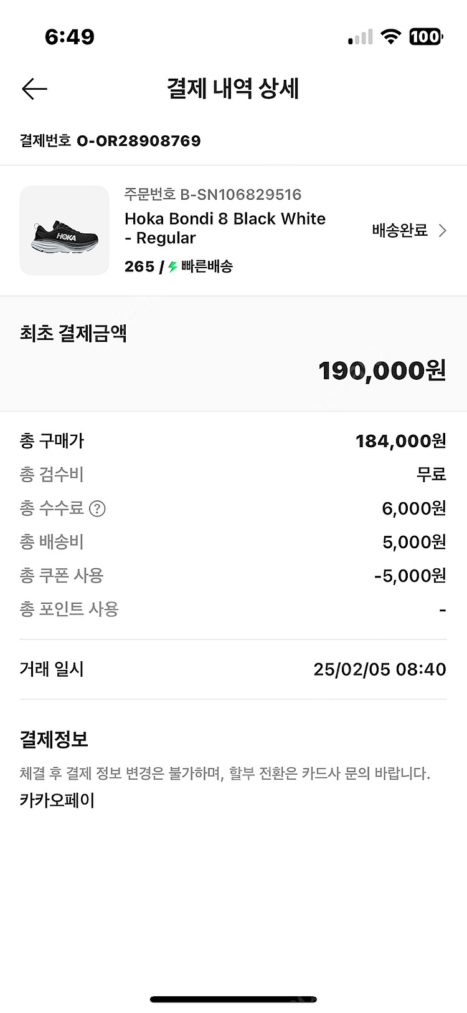
Task: Tap the 결제 내역 상세 page title
Action: (x=233, y=89)
